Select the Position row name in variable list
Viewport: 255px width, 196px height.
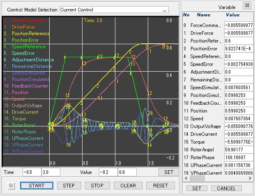point(199,111)
